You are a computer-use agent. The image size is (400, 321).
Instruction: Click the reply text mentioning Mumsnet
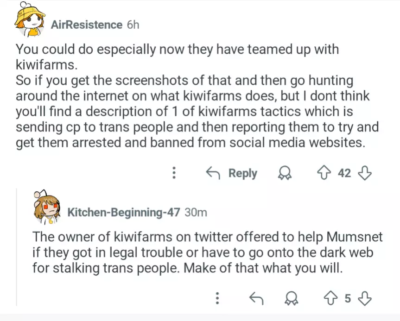pos(208,252)
